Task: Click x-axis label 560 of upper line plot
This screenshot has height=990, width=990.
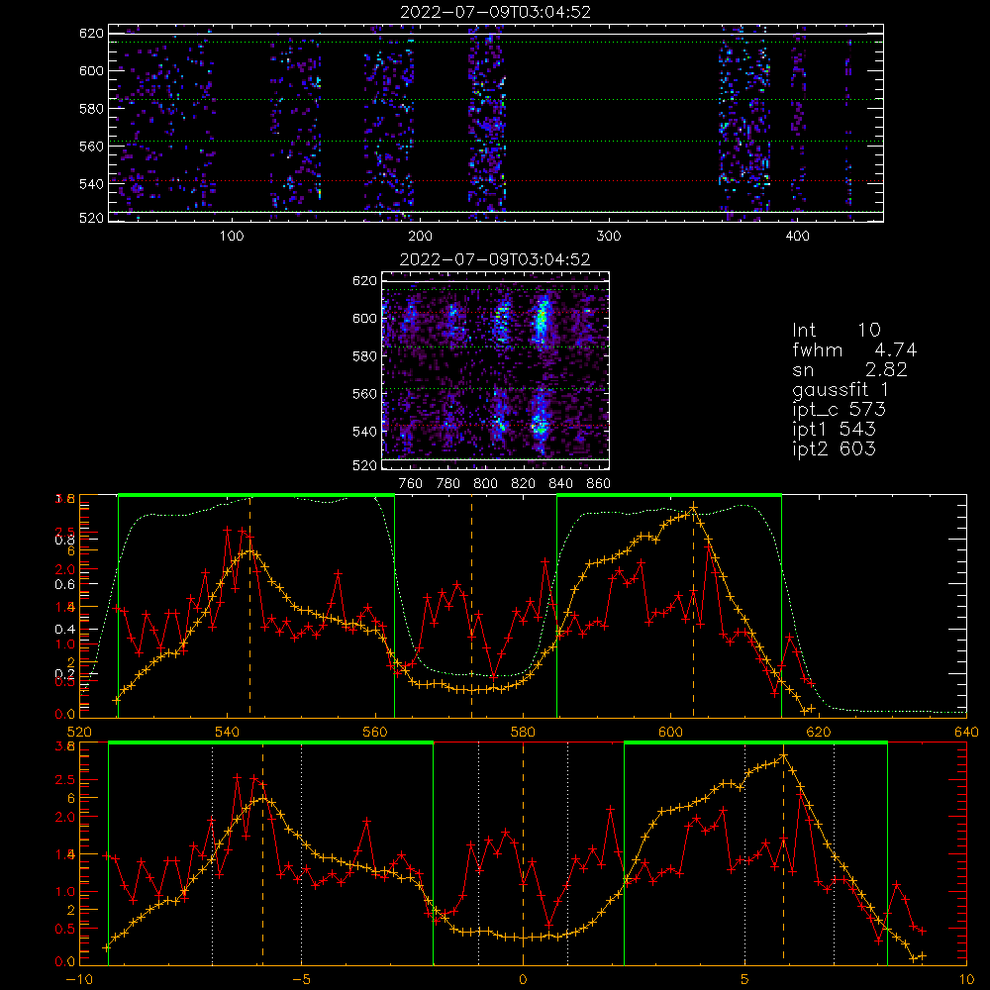Action: click(375, 733)
